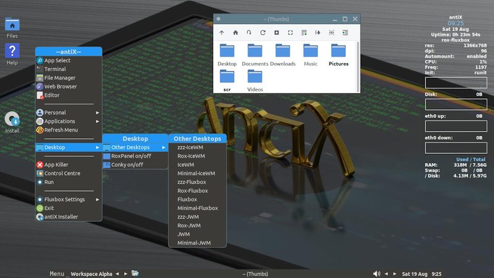Launch Web Browser from antiX menu

tap(69, 86)
